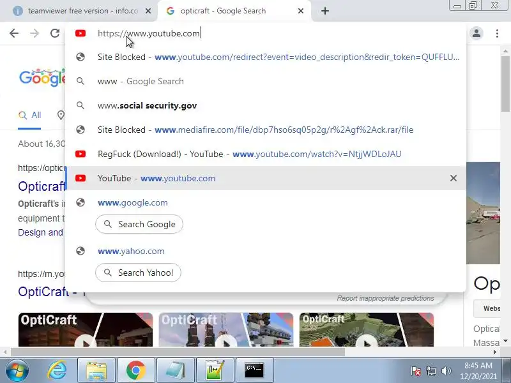The image size is (511, 383).
Task: Open the clock showing 8:45 AM
Action: coord(478,371)
